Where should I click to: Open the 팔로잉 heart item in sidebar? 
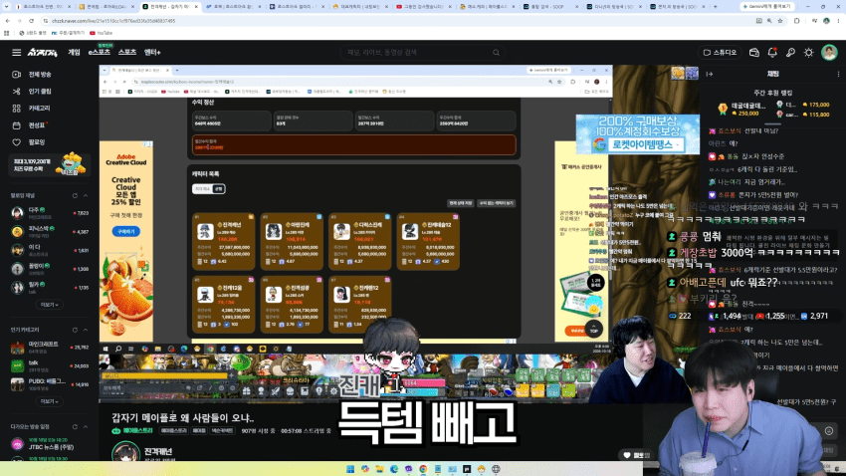click(37, 142)
